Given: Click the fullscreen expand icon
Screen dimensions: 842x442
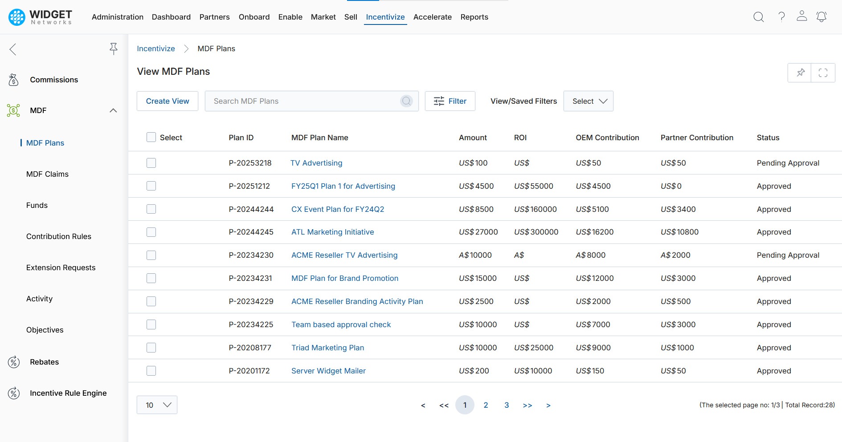Looking at the screenshot, I should coord(823,73).
